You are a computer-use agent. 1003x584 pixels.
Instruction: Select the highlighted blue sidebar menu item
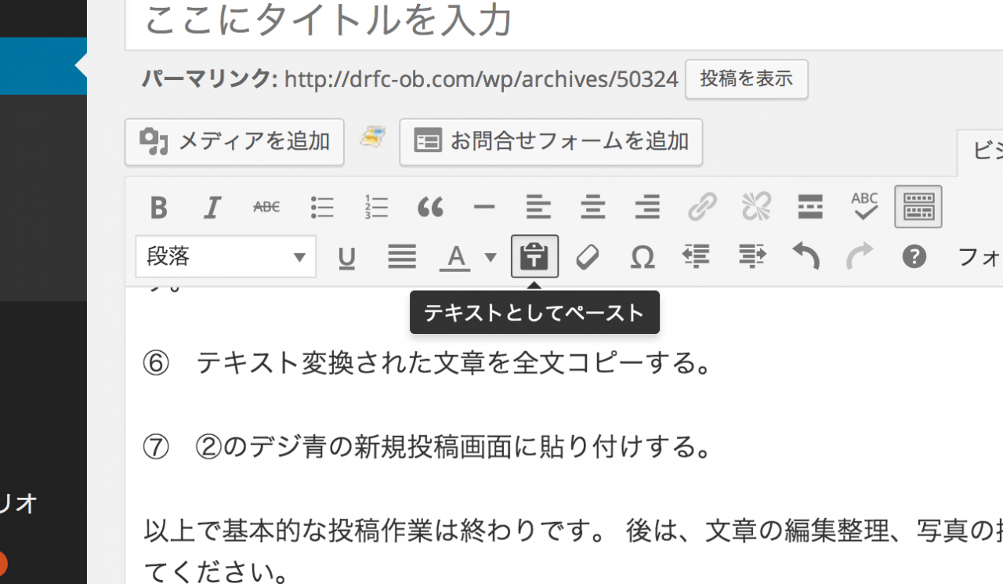point(43,67)
